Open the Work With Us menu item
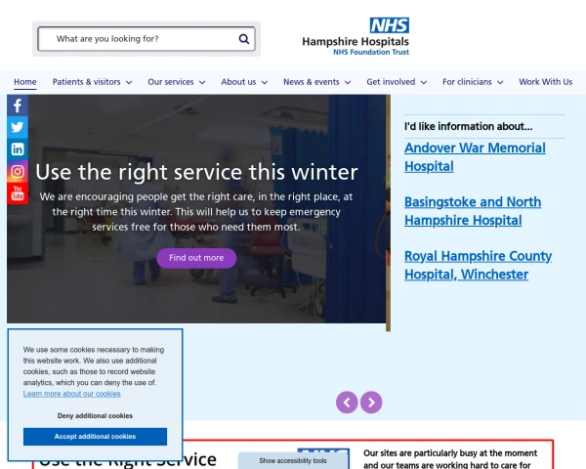The height and width of the screenshot is (469, 586). tap(546, 82)
